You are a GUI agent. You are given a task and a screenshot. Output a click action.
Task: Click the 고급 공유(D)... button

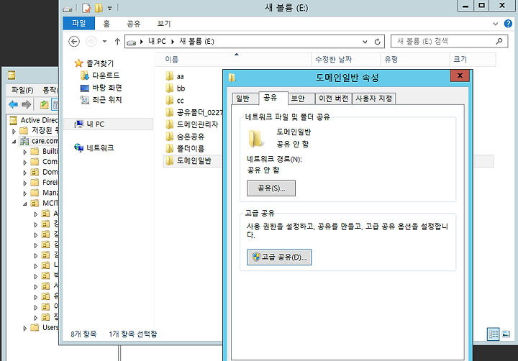pyautogui.click(x=279, y=257)
